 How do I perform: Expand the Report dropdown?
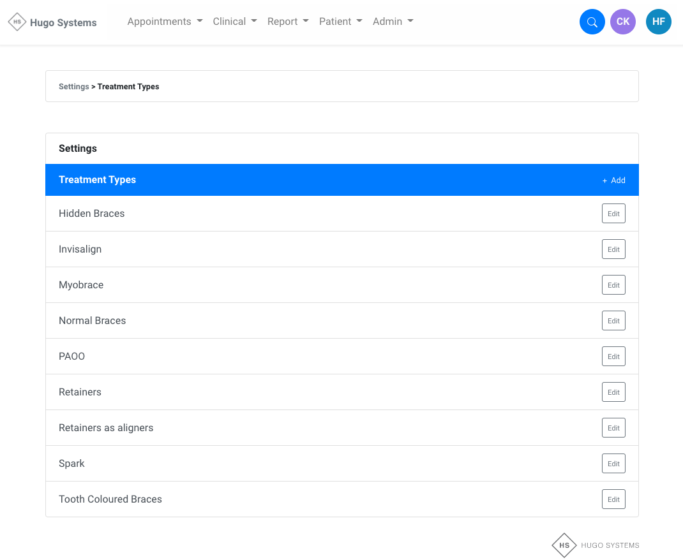click(288, 22)
